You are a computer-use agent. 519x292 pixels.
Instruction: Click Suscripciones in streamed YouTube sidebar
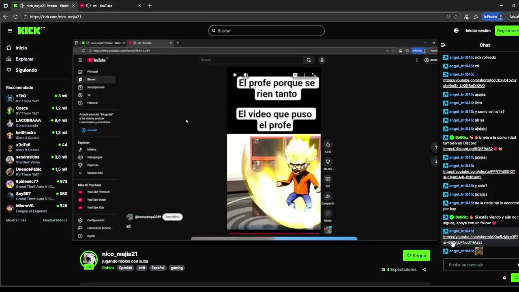coord(96,87)
